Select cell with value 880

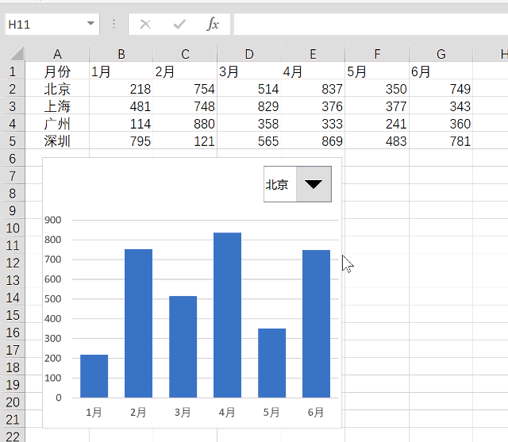[x=185, y=124]
